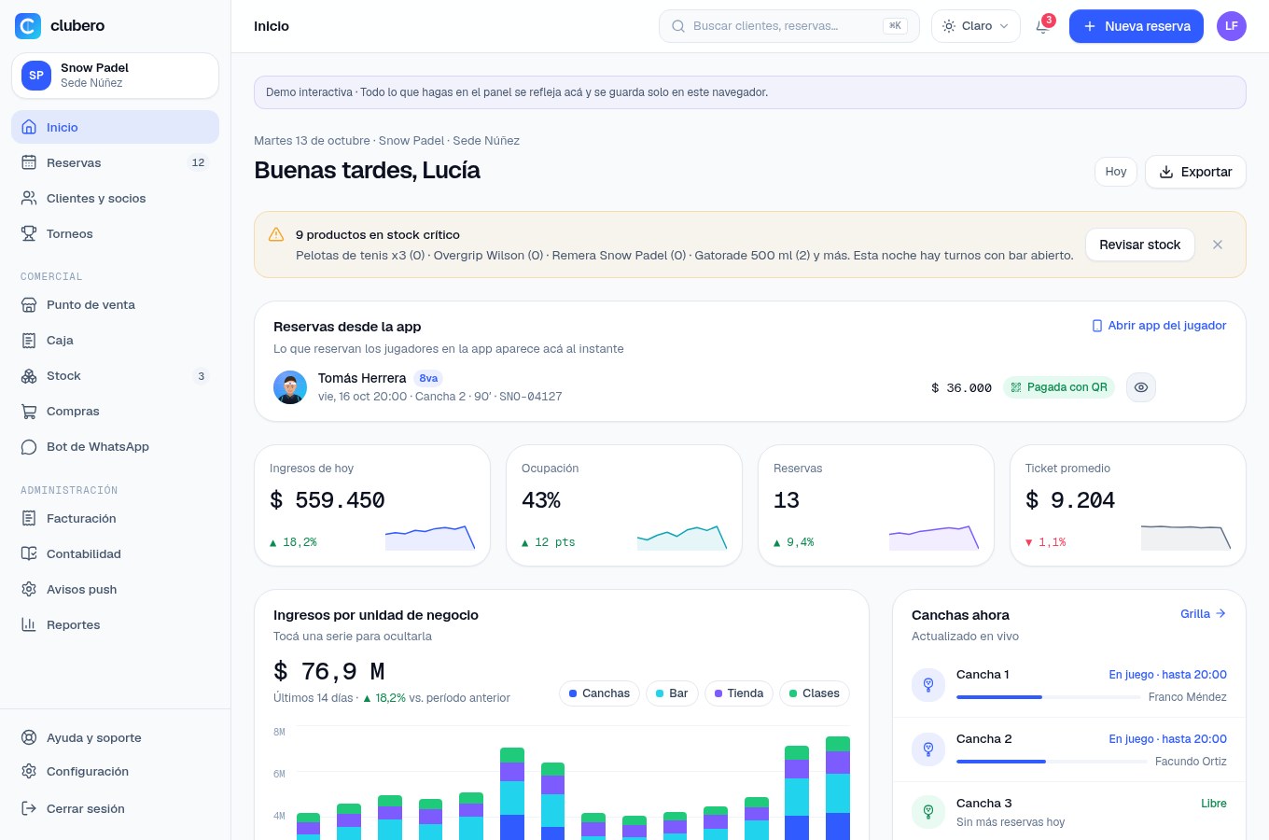Click the Torneos trophy icon in sidebar
The height and width of the screenshot is (840, 1269).
click(x=29, y=233)
